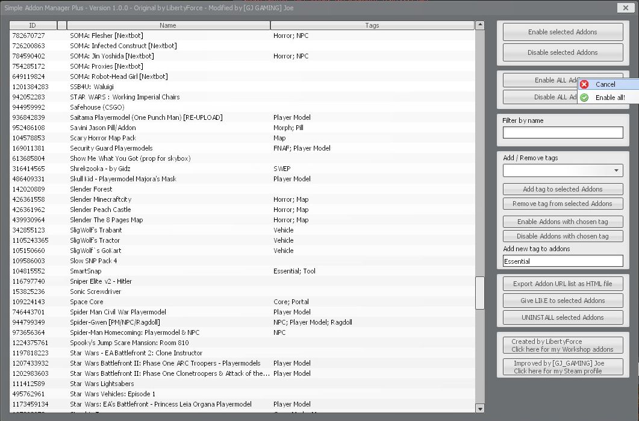
Task: Select 'Sonic Screwdriver' addon row
Action: click(x=242, y=292)
